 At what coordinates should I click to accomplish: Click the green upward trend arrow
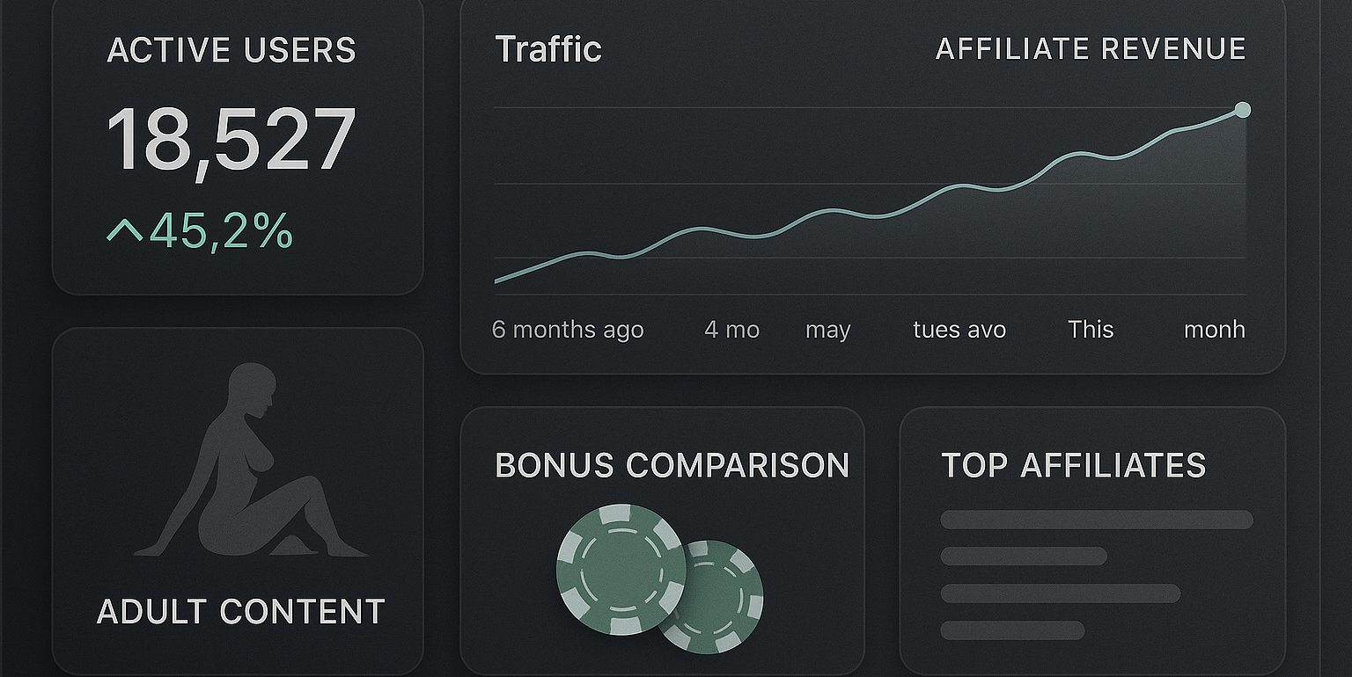point(124,230)
